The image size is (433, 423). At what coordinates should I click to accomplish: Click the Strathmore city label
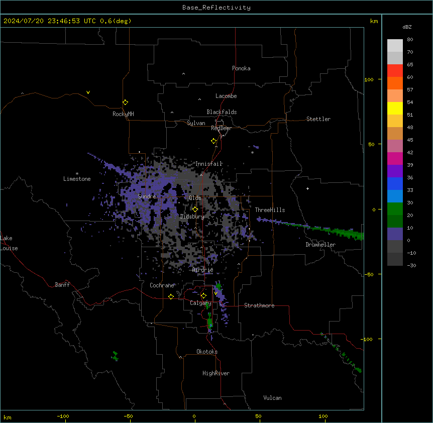click(259, 305)
